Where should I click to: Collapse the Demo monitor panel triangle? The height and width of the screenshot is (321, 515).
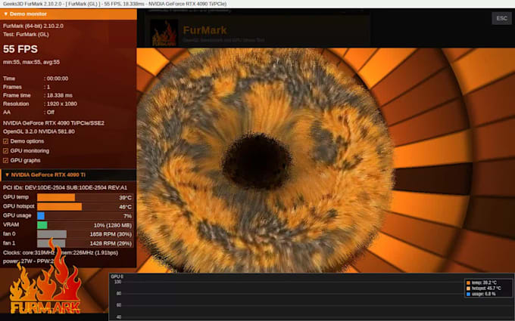[5, 14]
